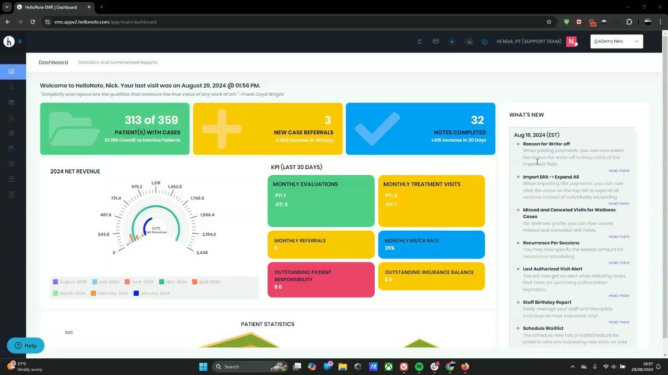Toggle the May-2024 legend entry
Viewport: 668px width, 375px height.
click(x=173, y=282)
